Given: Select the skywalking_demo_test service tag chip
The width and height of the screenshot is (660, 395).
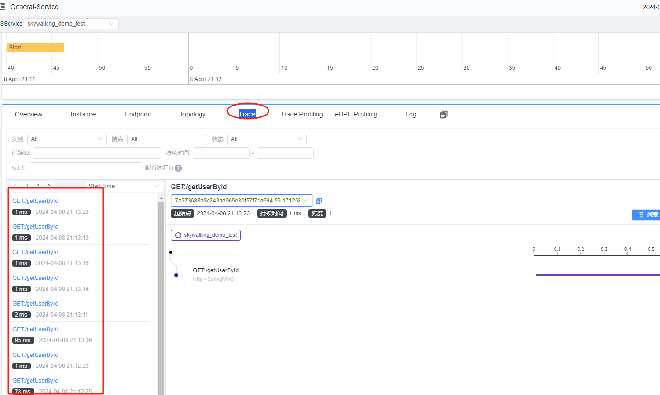Looking at the screenshot, I should [x=205, y=235].
